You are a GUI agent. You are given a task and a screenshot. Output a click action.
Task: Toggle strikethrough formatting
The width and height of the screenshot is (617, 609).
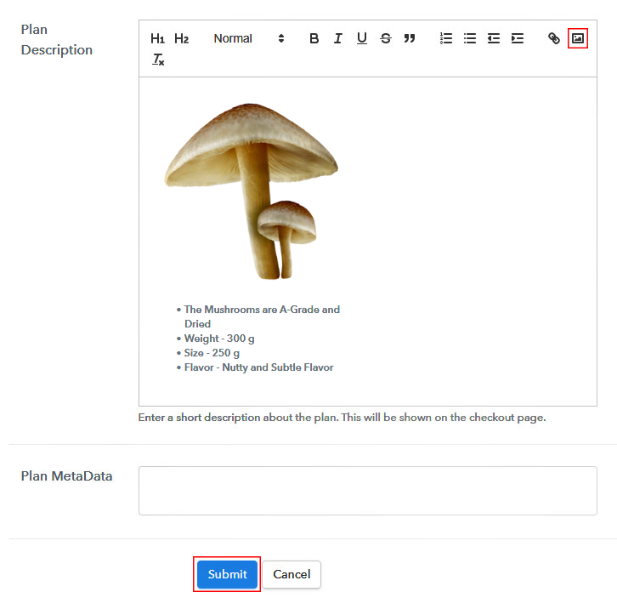(386, 38)
